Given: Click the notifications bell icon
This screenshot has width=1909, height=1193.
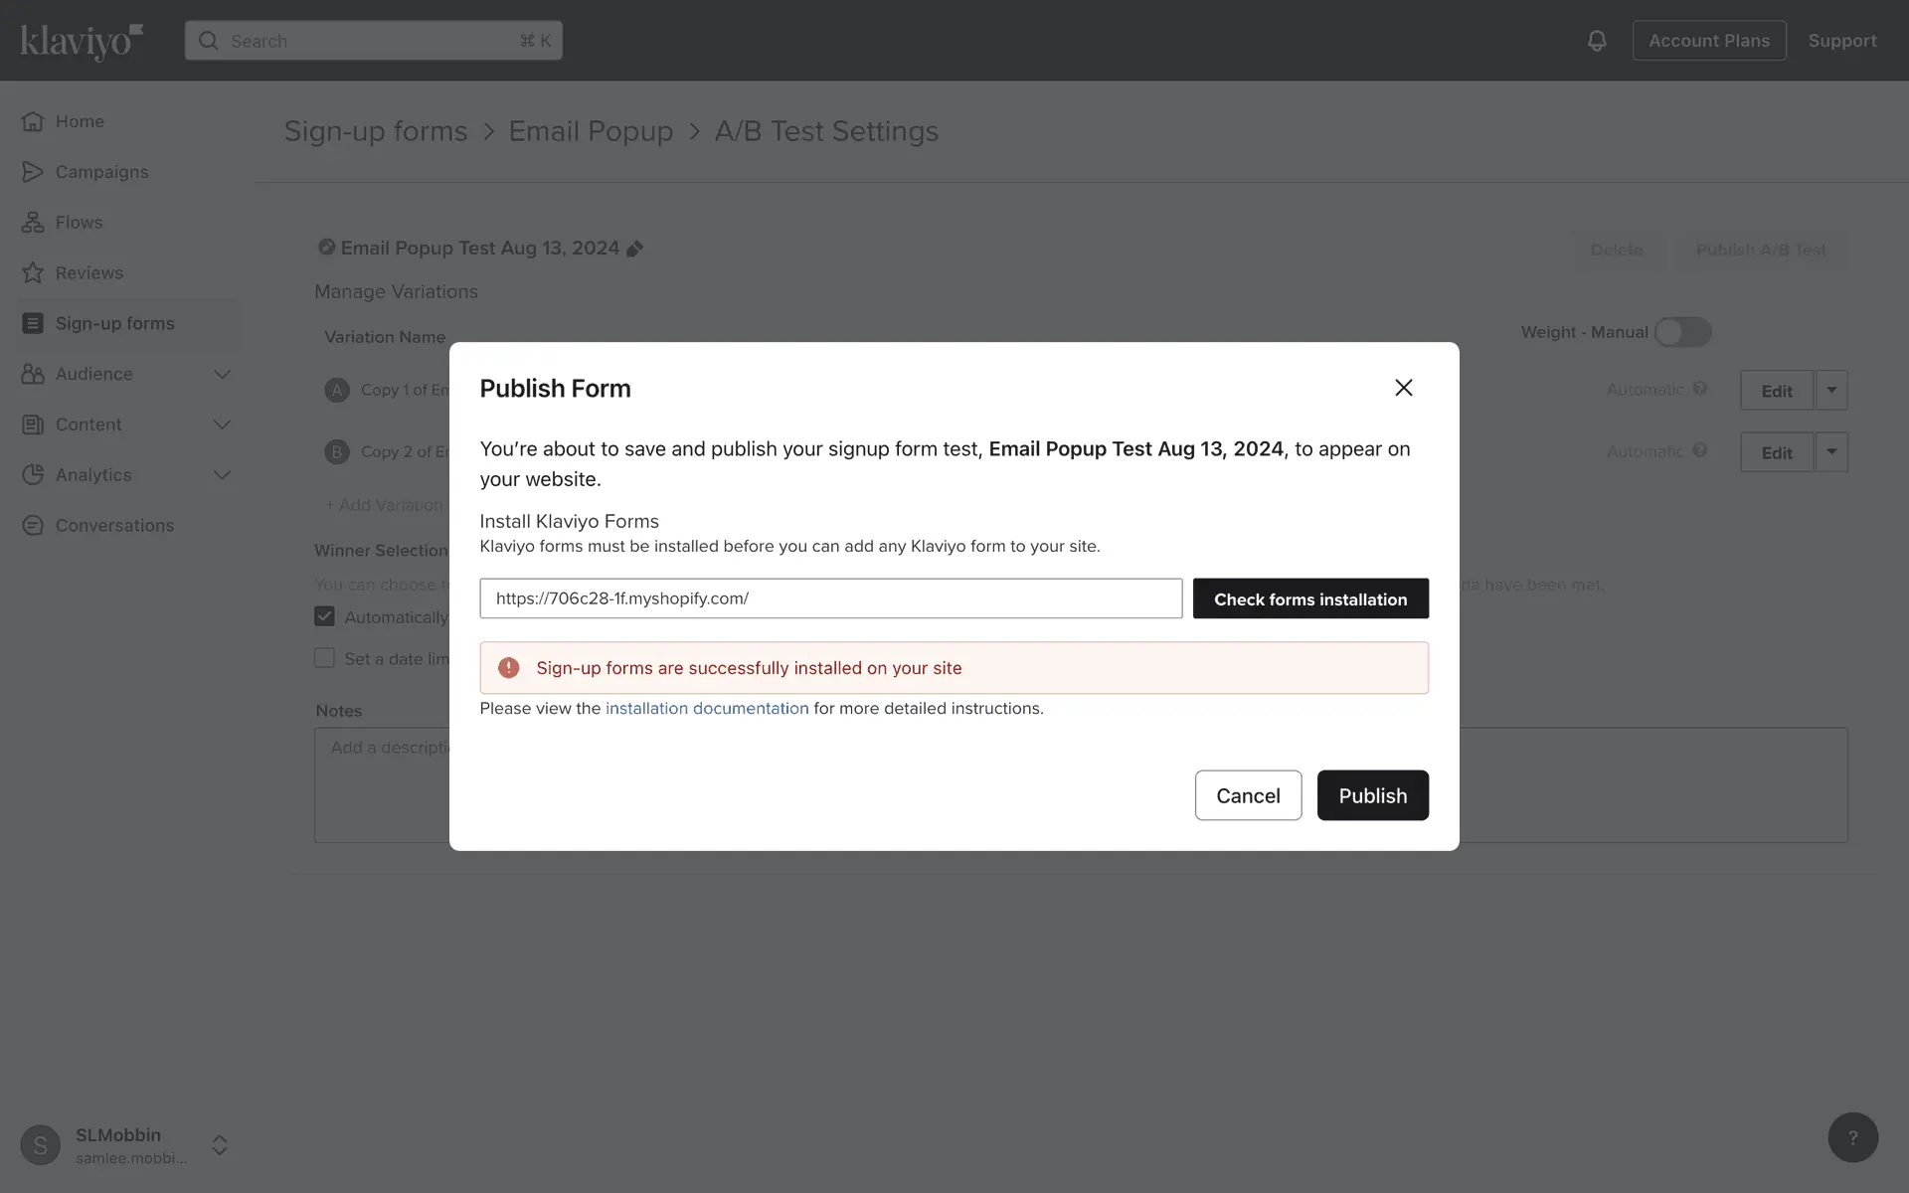Looking at the screenshot, I should point(1596,41).
